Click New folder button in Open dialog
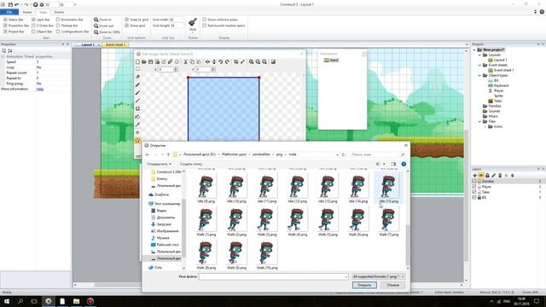 [x=191, y=164]
